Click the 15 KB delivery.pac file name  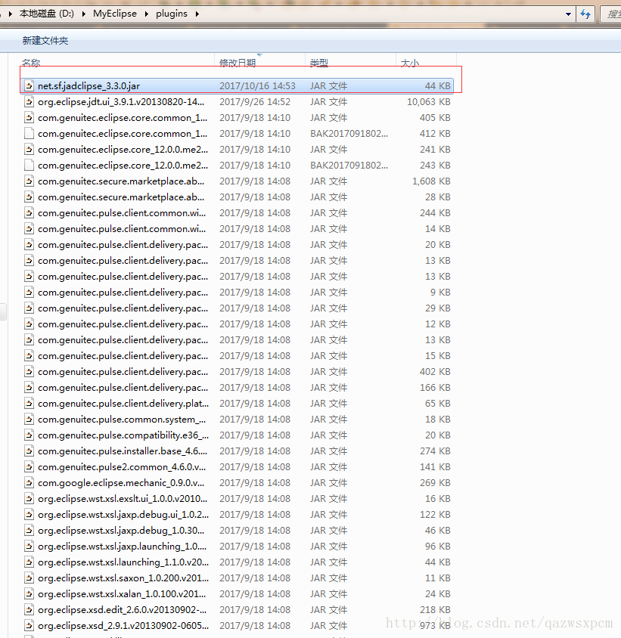(123, 355)
